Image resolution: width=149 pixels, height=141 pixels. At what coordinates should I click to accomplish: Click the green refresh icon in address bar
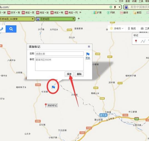(111, 7)
